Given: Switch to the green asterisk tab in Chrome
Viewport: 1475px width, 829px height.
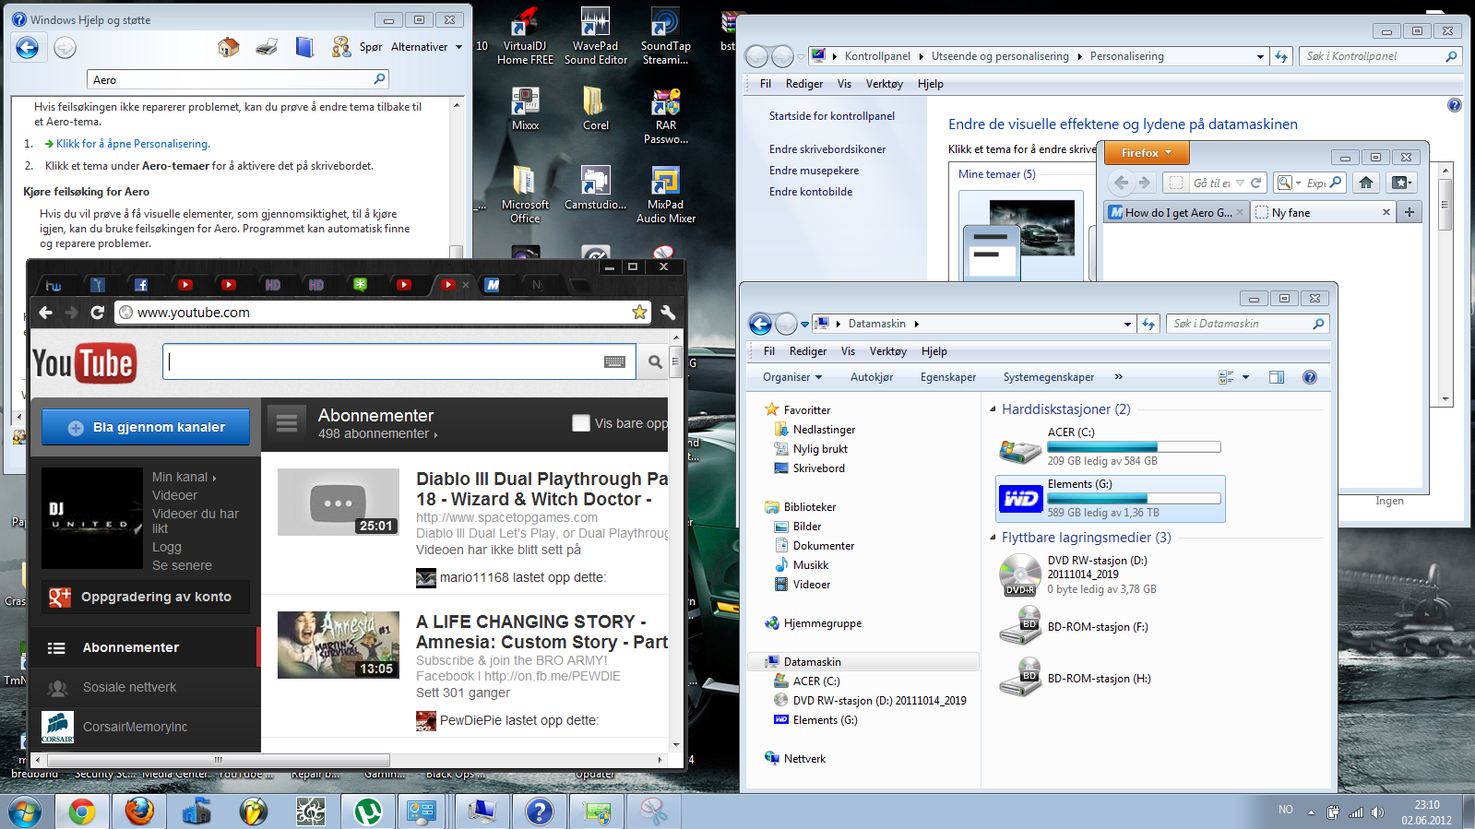Looking at the screenshot, I should tap(360, 285).
